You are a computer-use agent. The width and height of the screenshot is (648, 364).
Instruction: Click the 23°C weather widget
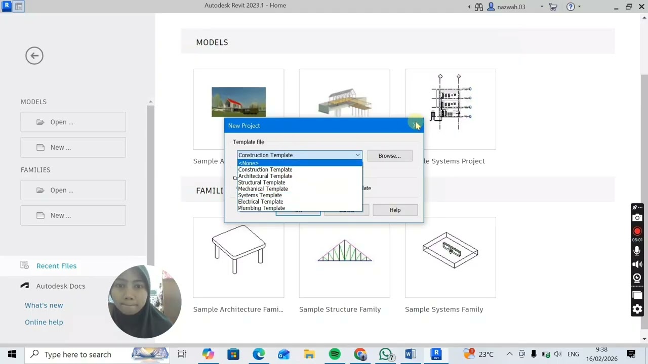click(x=478, y=354)
